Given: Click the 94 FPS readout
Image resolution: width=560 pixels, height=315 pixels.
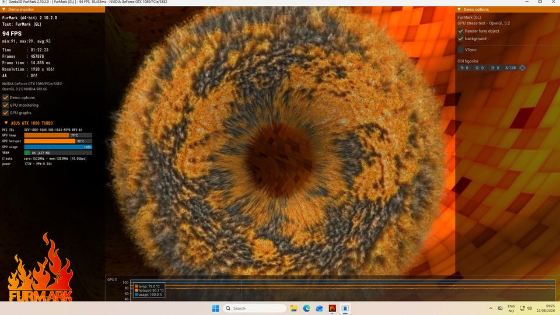Looking at the screenshot, I should click(x=12, y=34).
